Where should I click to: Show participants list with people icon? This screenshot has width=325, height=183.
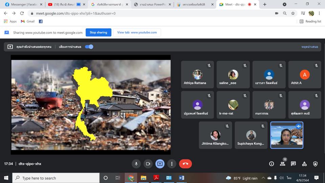282,164
